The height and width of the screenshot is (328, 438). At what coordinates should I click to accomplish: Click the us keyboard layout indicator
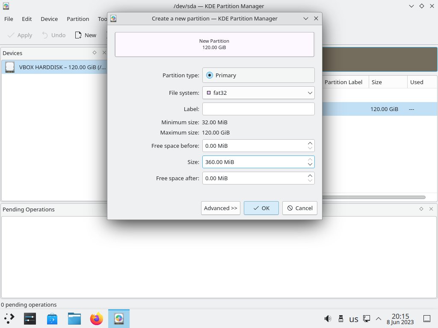tap(354, 319)
